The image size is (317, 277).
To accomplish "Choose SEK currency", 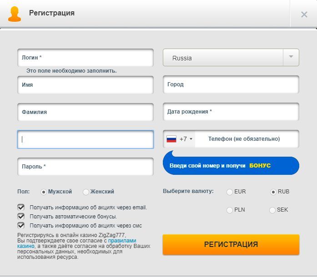I will pos(272,210).
